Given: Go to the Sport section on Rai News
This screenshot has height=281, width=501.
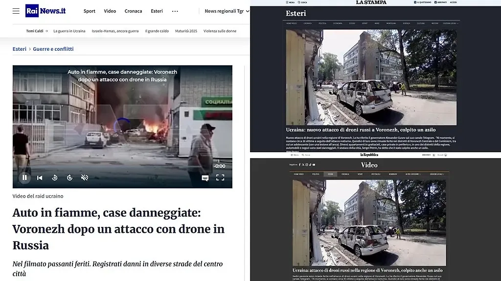Looking at the screenshot, I should pyautogui.click(x=90, y=11).
